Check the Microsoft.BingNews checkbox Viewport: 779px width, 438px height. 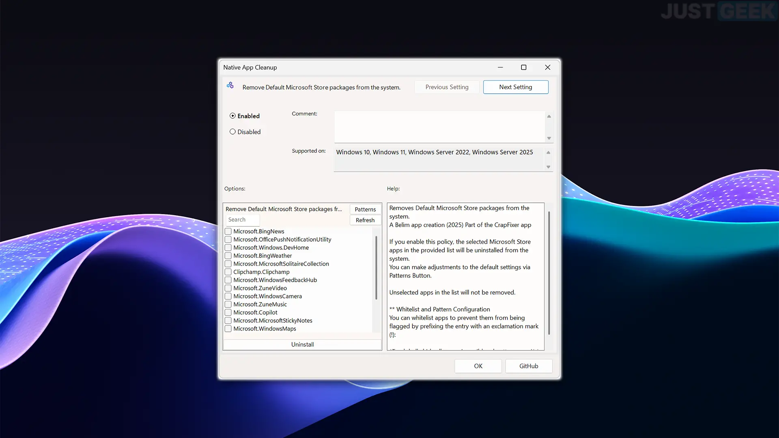(x=228, y=232)
